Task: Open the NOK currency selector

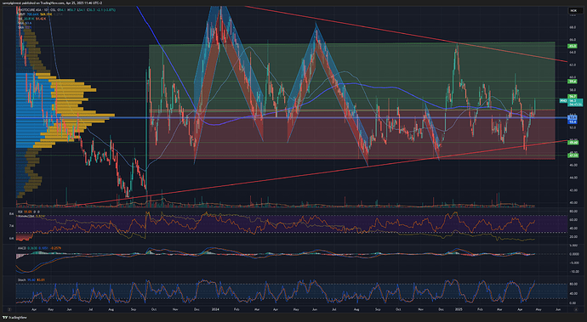Action: pos(573,11)
